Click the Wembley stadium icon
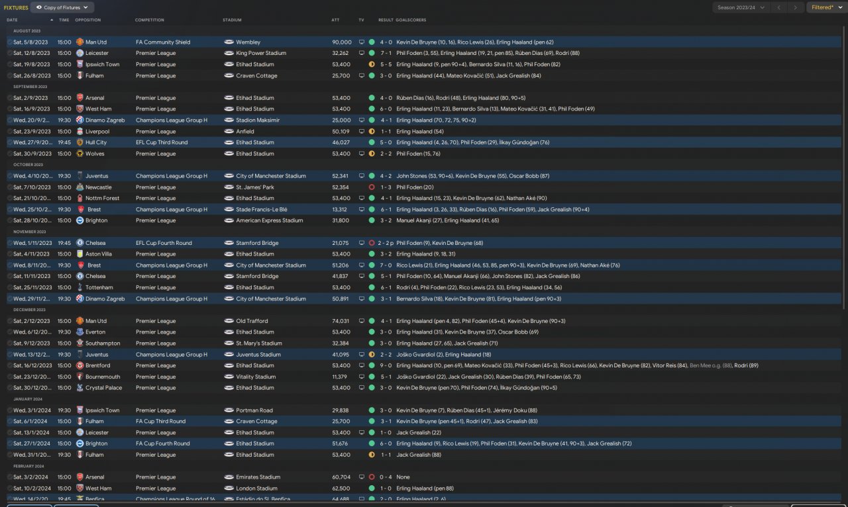Image resolution: width=848 pixels, height=507 pixels. pyautogui.click(x=229, y=42)
